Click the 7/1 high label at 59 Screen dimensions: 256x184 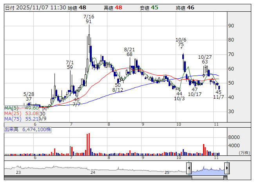pyautogui.click(x=70, y=65)
